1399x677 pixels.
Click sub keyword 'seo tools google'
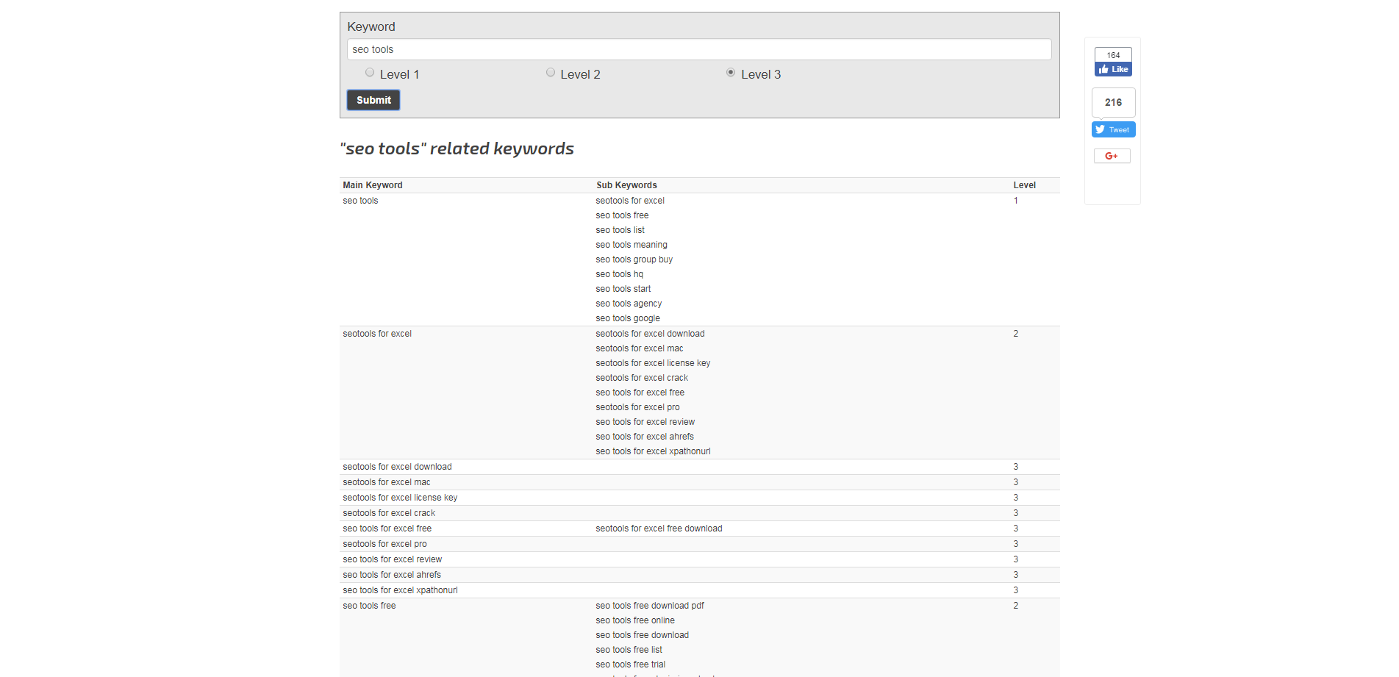click(x=628, y=318)
